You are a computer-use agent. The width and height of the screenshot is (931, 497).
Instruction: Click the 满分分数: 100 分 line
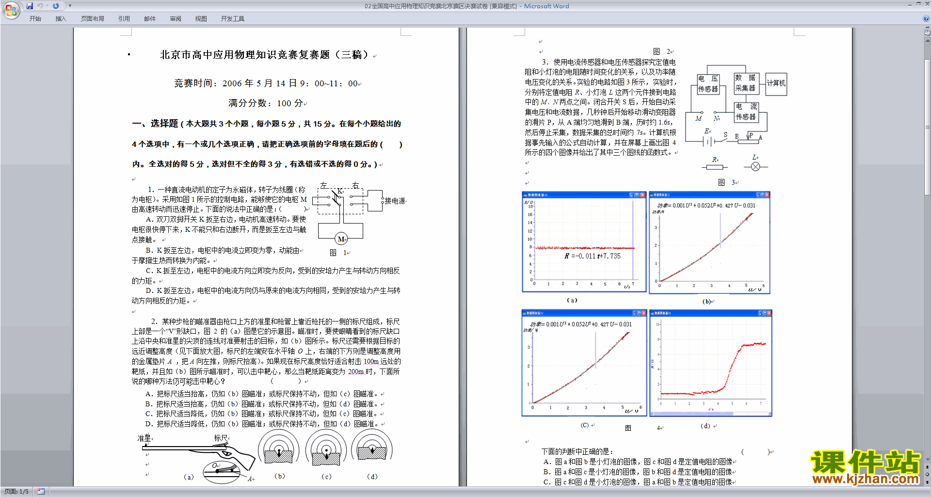tap(267, 103)
